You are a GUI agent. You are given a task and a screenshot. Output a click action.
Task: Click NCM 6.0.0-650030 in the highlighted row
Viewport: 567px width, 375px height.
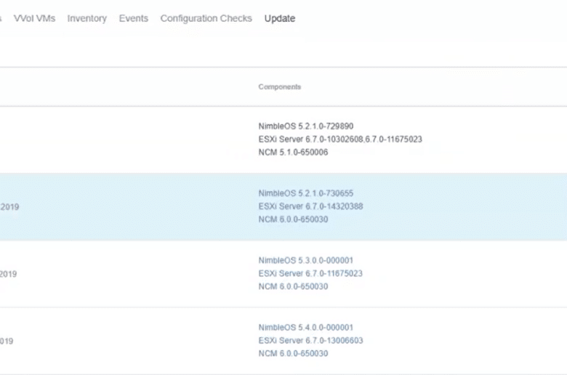click(293, 219)
